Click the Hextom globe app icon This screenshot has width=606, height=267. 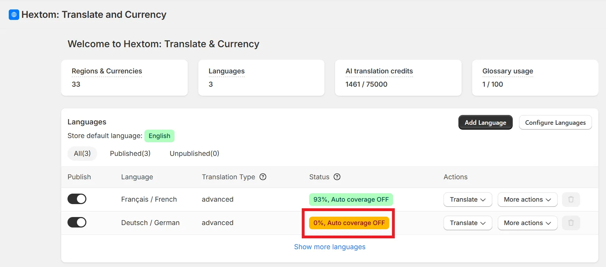click(14, 15)
